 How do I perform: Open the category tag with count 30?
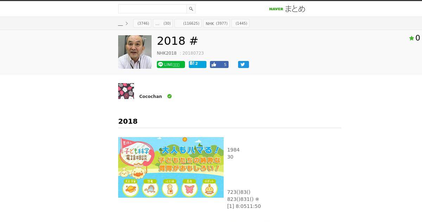point(163,23)
